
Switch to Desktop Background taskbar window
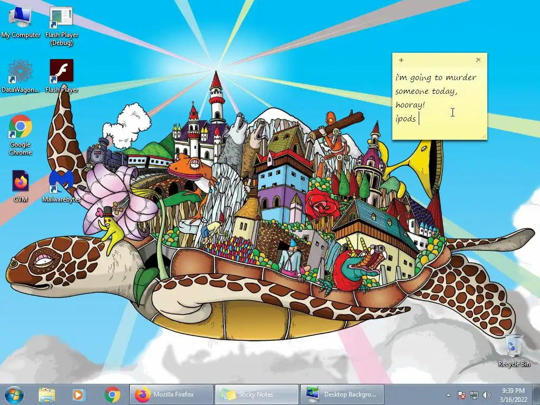coord(342,394)
